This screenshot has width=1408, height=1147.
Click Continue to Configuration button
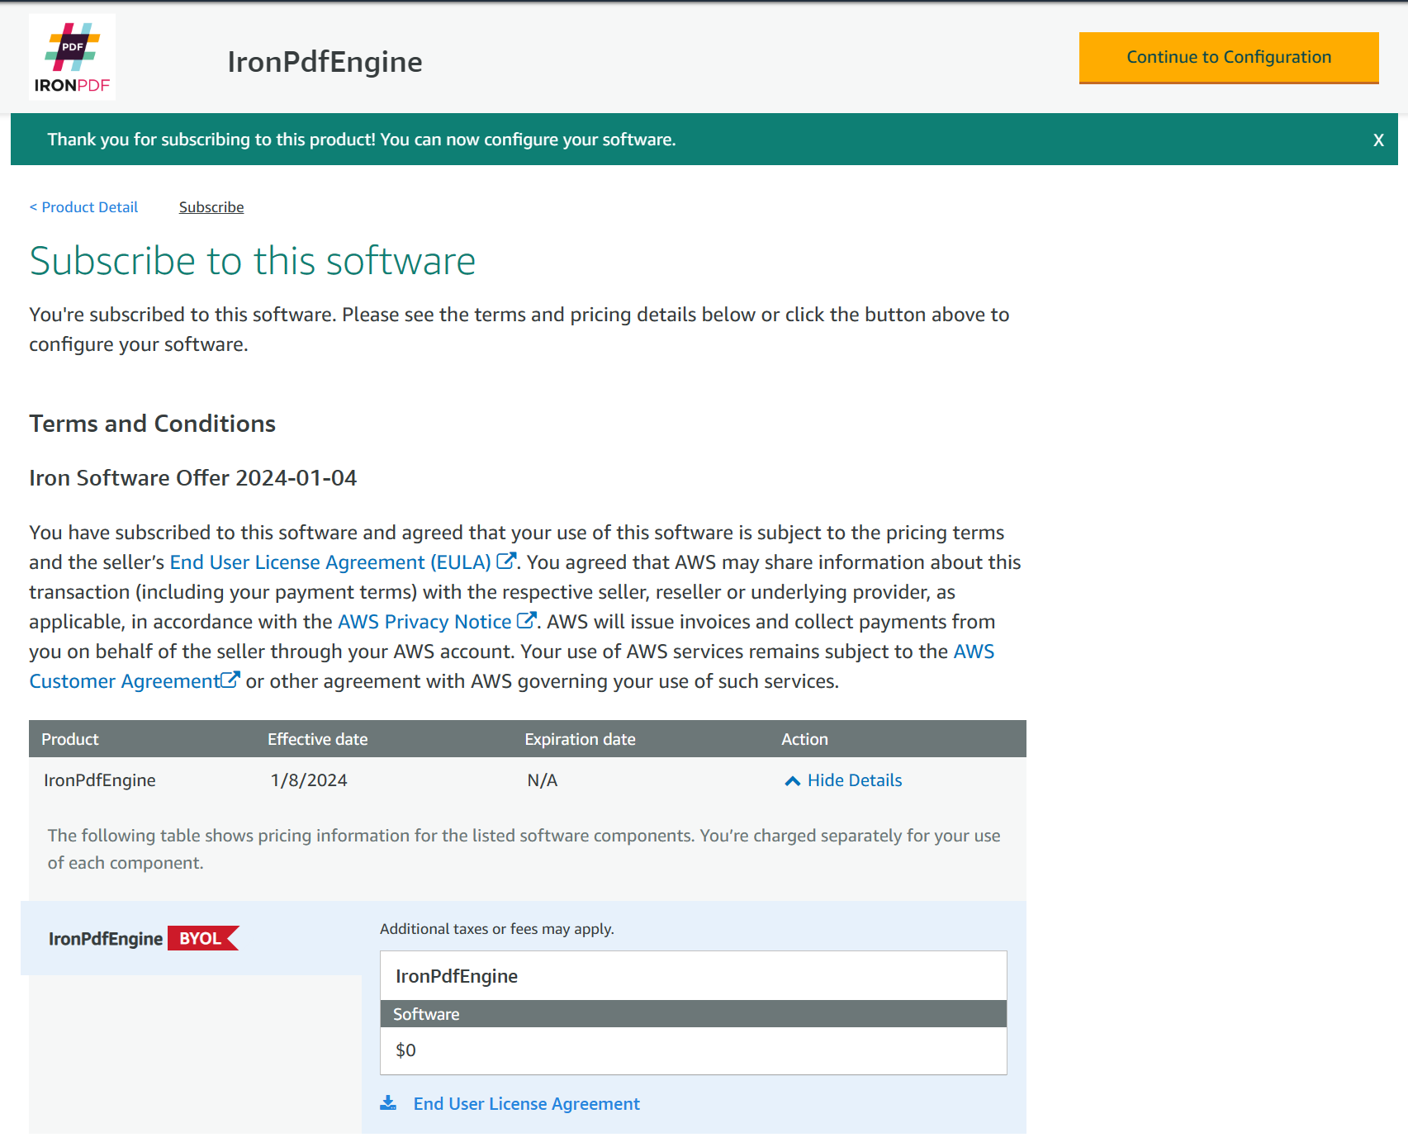coord(1229,58)
